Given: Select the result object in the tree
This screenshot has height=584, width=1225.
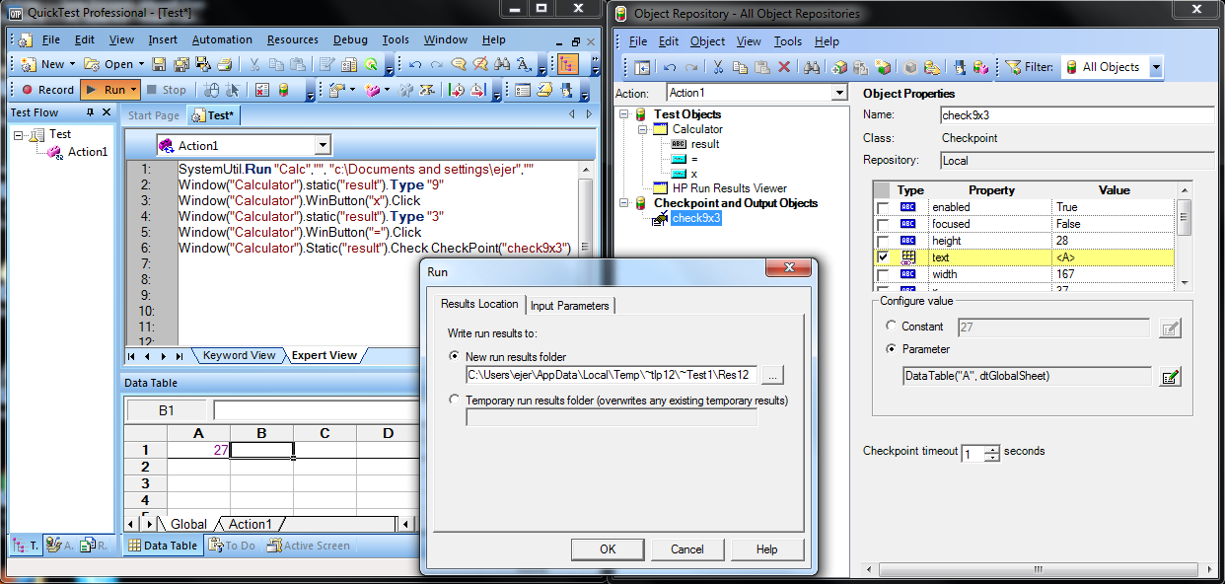Looking at the screenshot, I should pos(705,144).
